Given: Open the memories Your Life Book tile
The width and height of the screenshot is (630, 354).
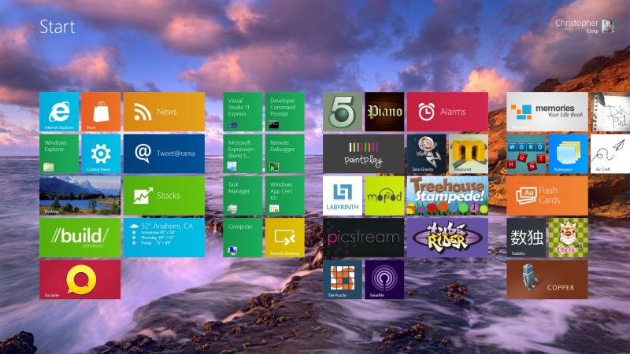Looking at the screenshot, I should (547, 112).
